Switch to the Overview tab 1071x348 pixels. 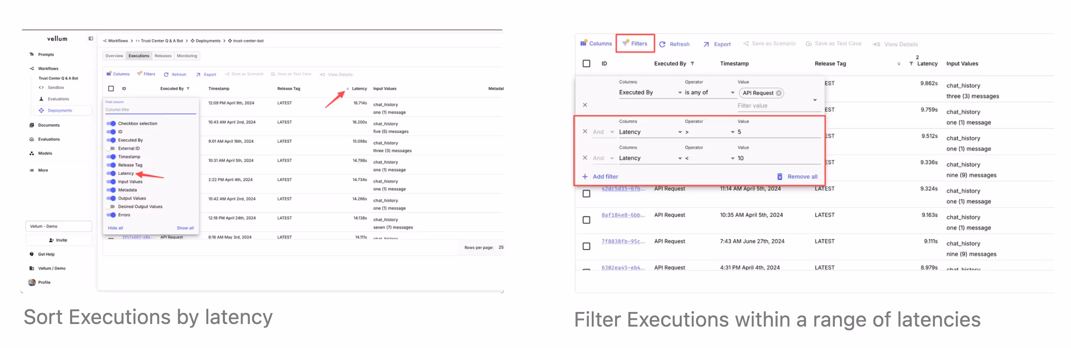(114, 56)
